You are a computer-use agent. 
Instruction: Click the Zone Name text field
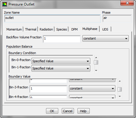[x=52, y=19]
